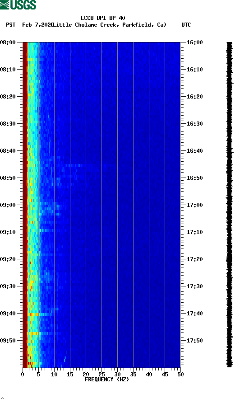
Task: Click the 16:30 UTC time label
Action: click(x=194, y=124)
